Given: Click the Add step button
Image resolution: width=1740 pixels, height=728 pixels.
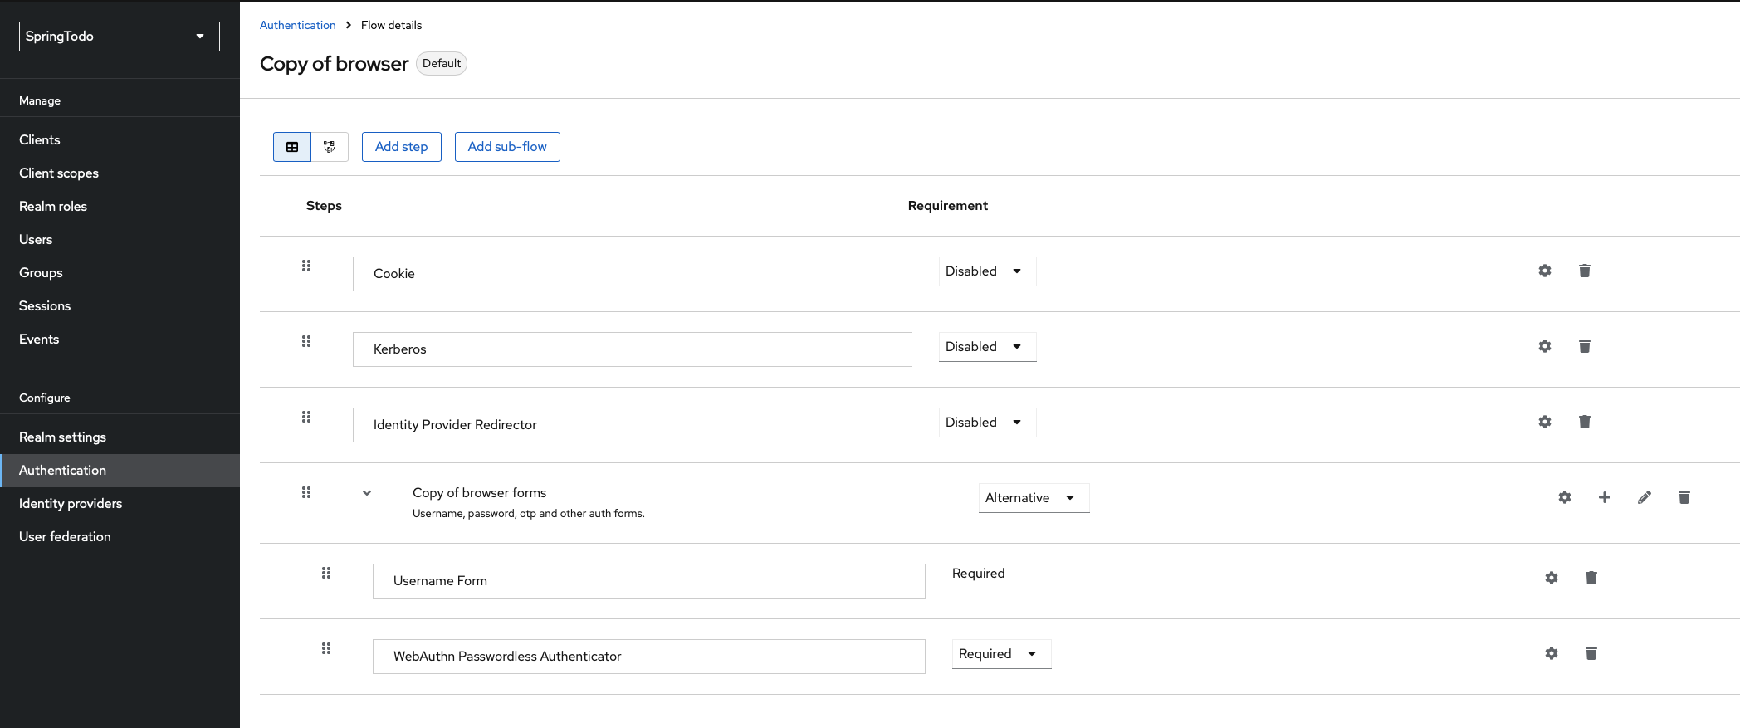Looking at the screenshot, I should [x=402, y=147].
